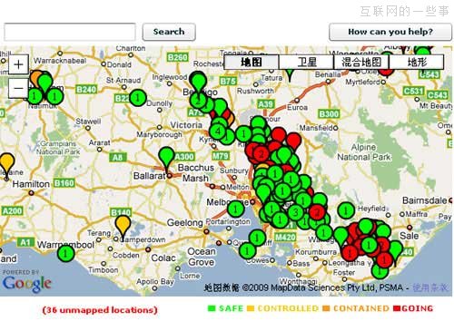Click red marker 1 near Leongatha

click(x=350, y=252)
